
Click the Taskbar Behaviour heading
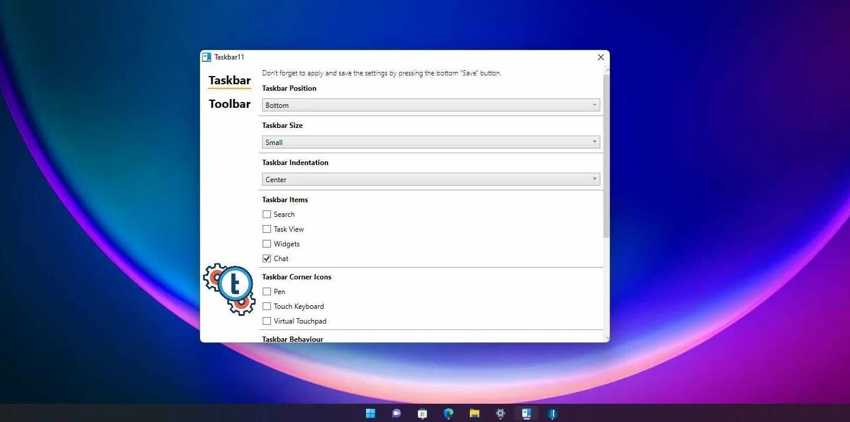pyautogui.click(x=293, y=339)
